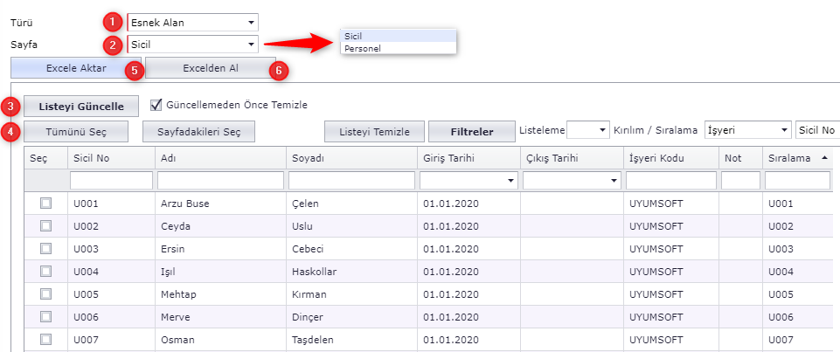Screen dimensions: 840x352
Task: Toggle Güncellemeden Önce Temizle checkbox
Action: [x=157, y=105]
